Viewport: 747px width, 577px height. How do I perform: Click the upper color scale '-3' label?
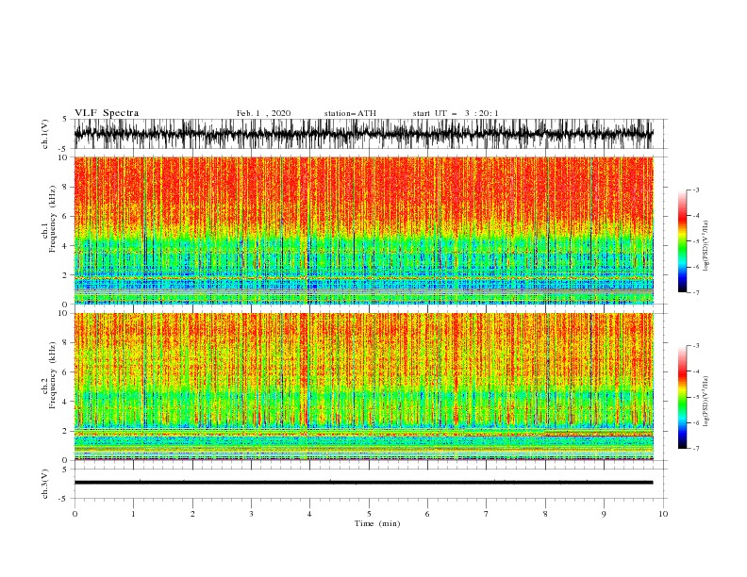(x=696, y=190)
